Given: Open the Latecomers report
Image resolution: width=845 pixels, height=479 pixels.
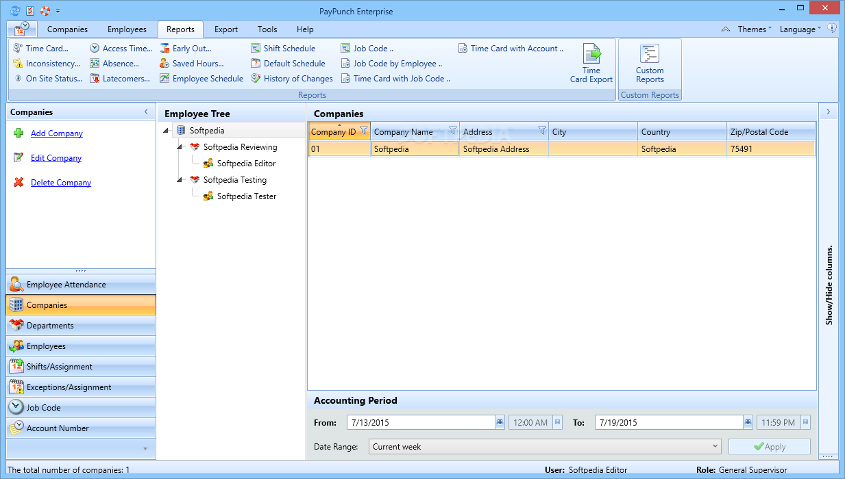Looking at the screenshot, I should 120,79.
